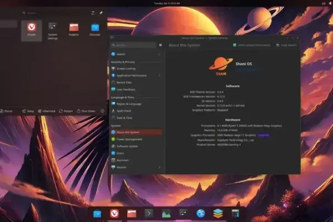Viewport: 333px width, 222px height.
Task: Open more session options in launcher footer
Action: tap(102, 111)
